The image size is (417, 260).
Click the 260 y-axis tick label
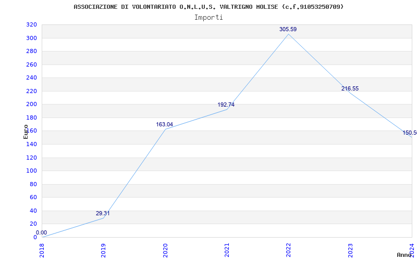[31, 64]
